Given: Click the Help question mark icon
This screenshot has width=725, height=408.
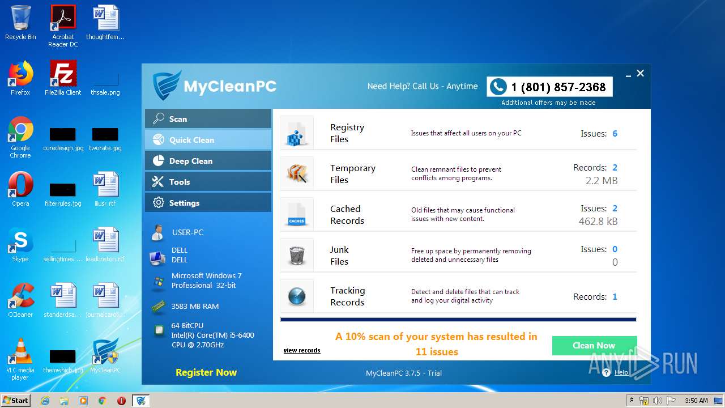Looking at the screenshot, I should click(607, 372).
